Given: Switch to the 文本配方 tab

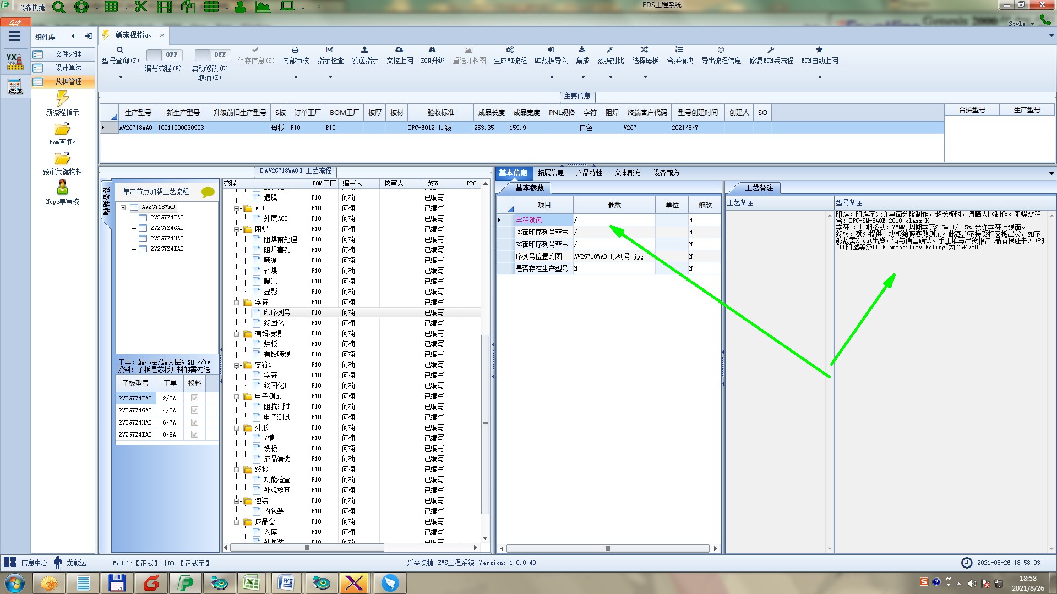Looking at the screenshot, I should pyautogui.click(x=628, y=173).
